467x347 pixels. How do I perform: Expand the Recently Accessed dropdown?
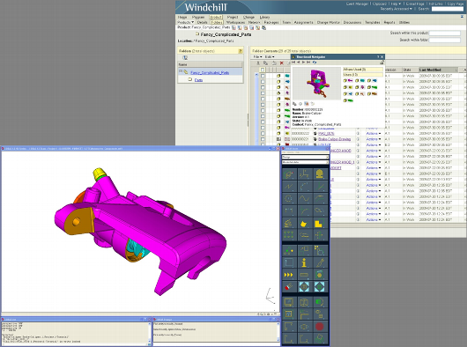click(397, 9)
